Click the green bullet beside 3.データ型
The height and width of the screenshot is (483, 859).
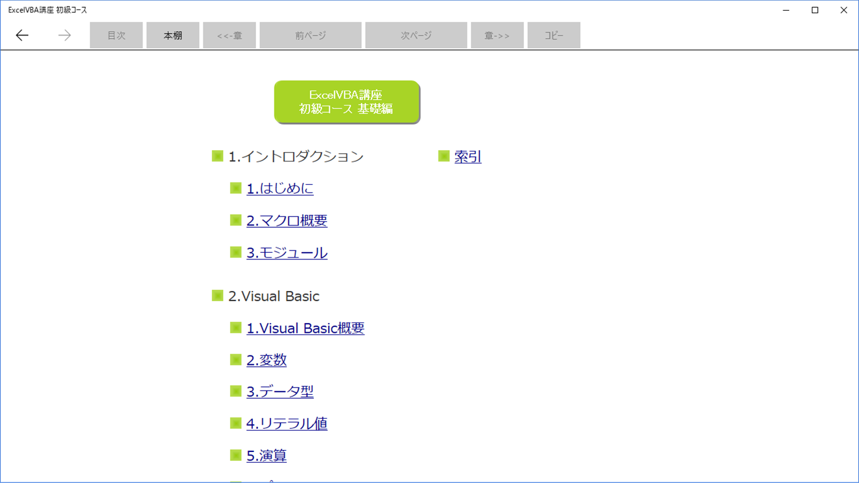coord(236,391)
